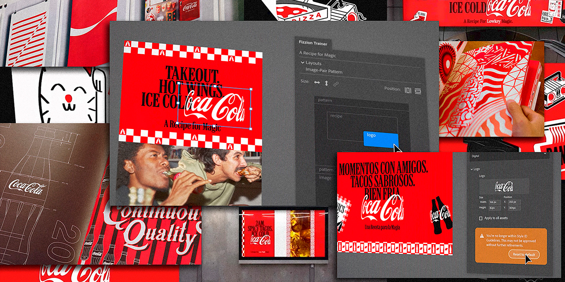Edit the logo Width field

click(x=495, y=202)
